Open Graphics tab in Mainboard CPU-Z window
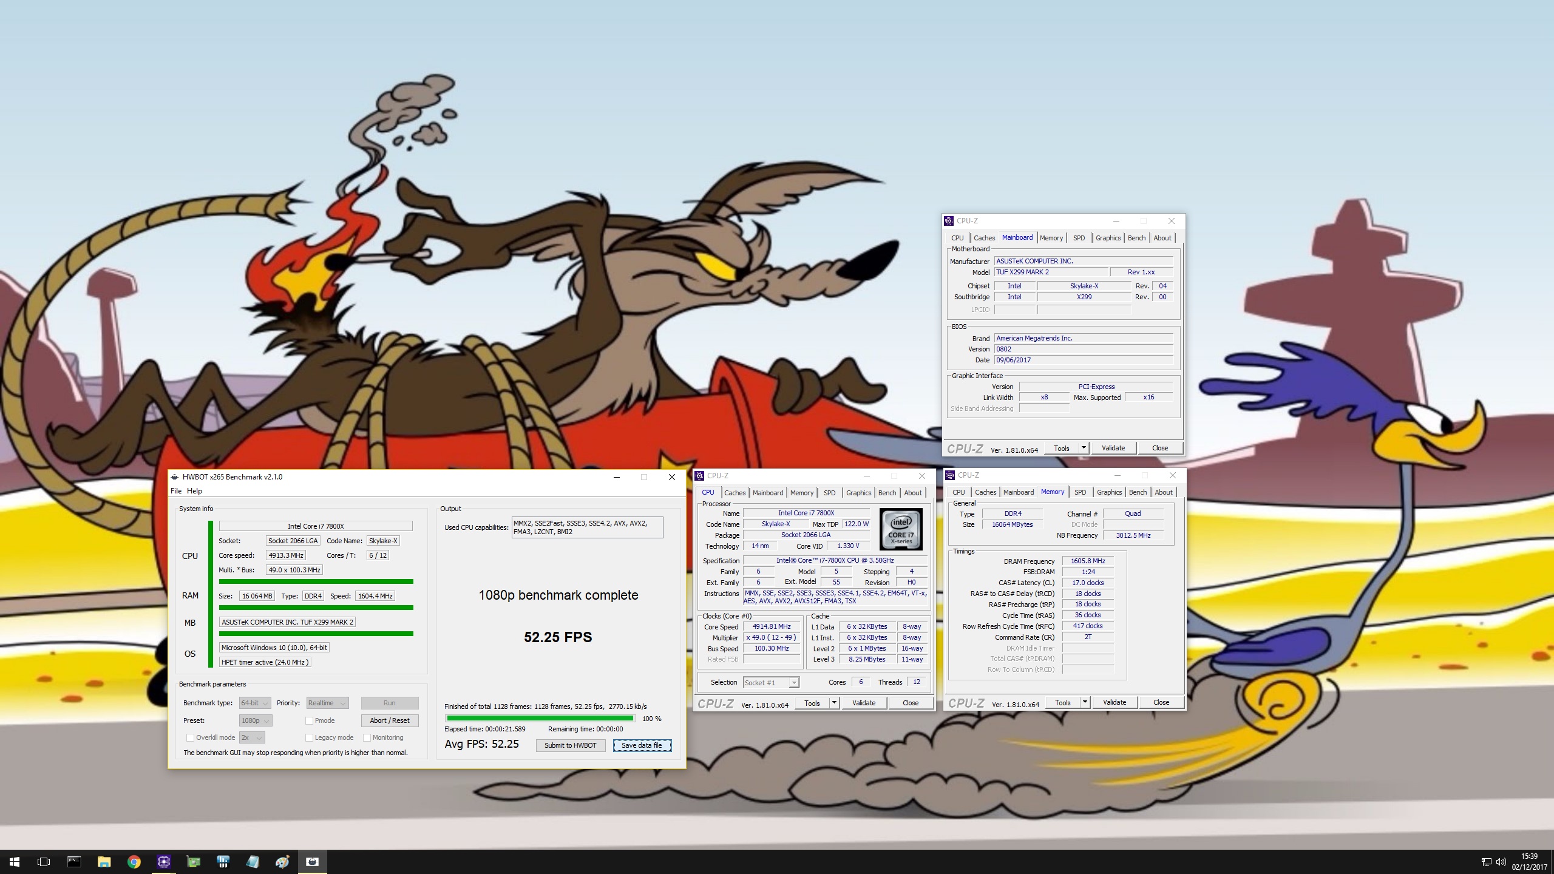Screen dimensions: 1554x874 [x=1108, y=238]
